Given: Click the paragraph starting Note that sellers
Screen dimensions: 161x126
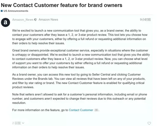Looking at the screenshot, I should pyautogui.click(x=80, y=98).
